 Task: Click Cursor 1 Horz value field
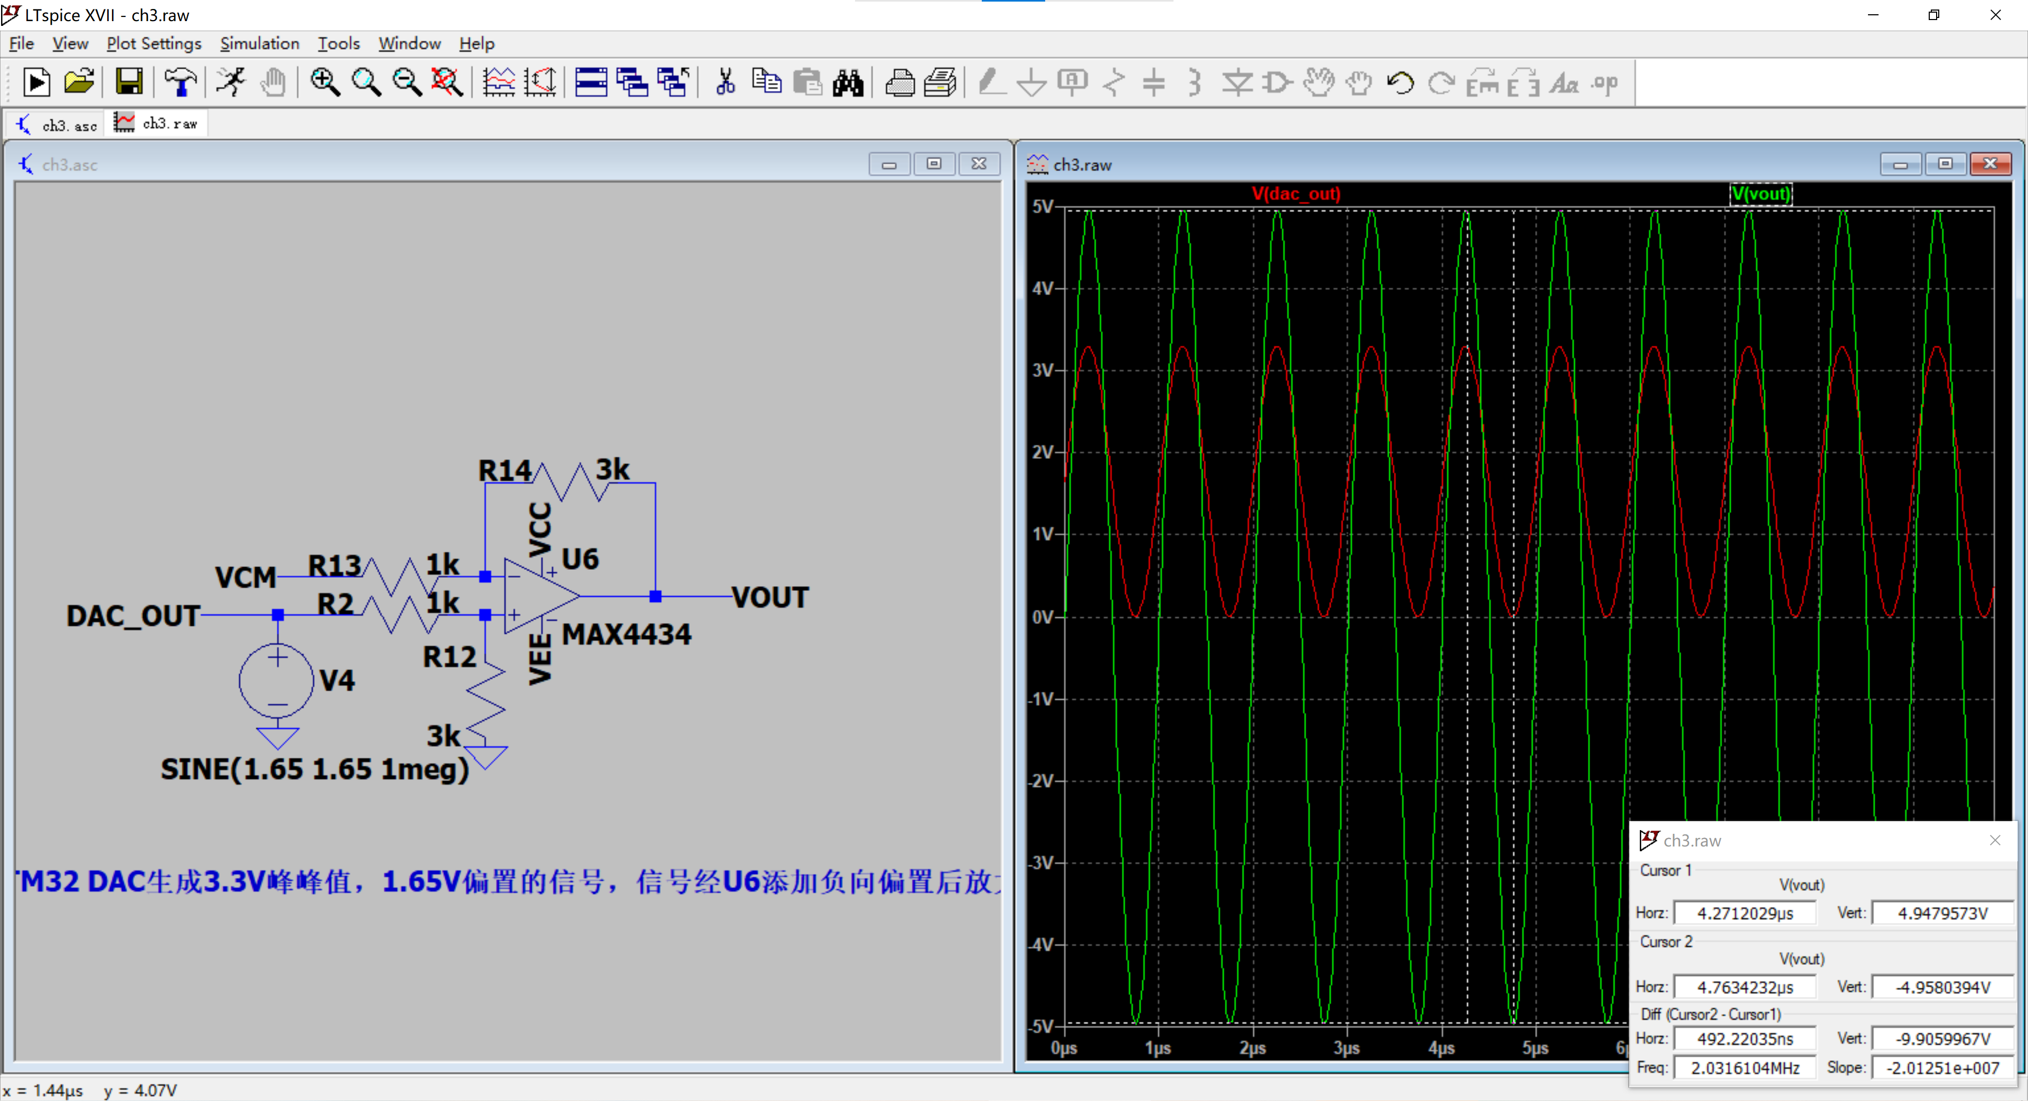1744,913
